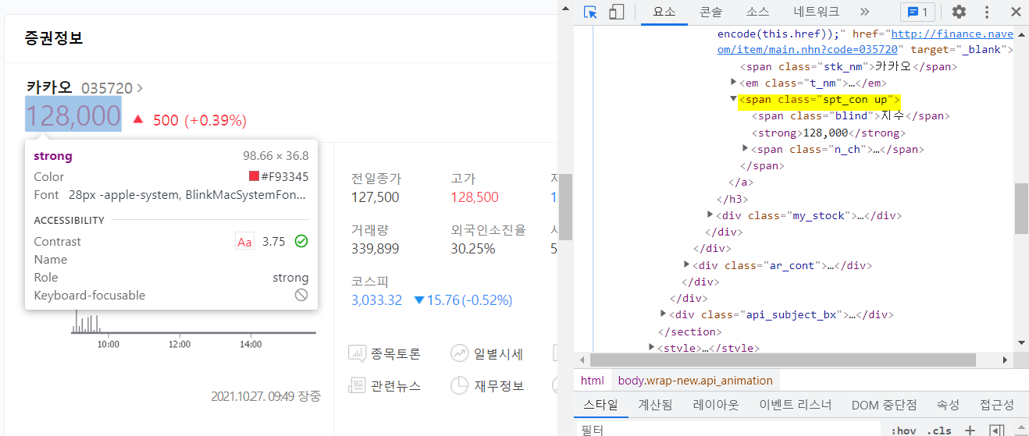Click the blue down-triangle 15.76 change
The width and height of the screenshot is (1029, 436).
point(463,300)
